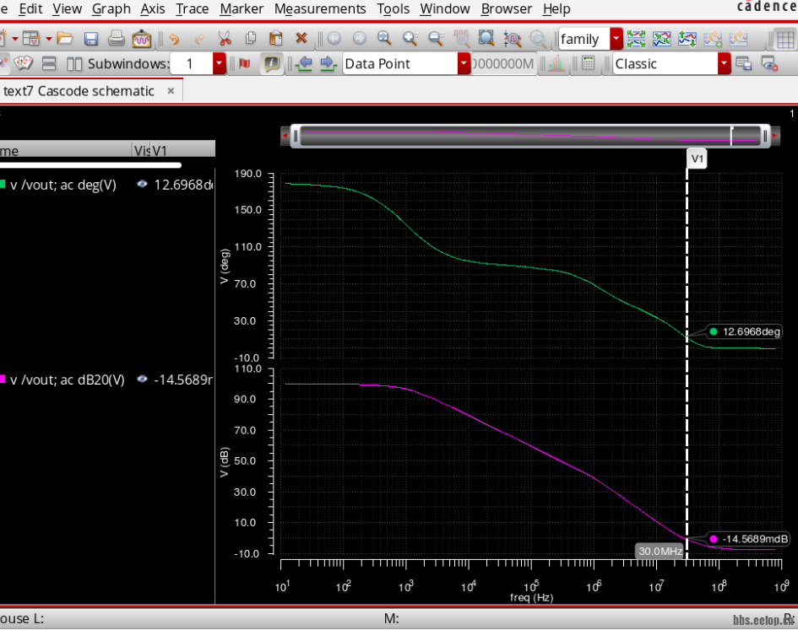Viewport: 798px width, 630px height.
Task: Save the graph using the floppy icon
Action: 91,39
